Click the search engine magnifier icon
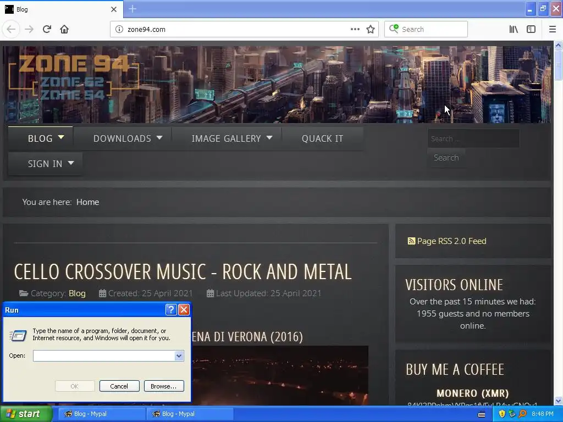563x422 pixels. [x=394, y=29]
